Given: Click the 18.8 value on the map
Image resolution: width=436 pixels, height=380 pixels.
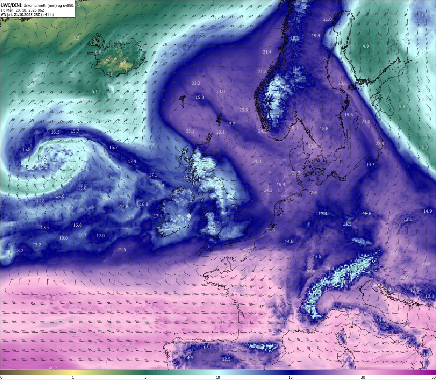Looking at the screenshot, I should 324,128.
